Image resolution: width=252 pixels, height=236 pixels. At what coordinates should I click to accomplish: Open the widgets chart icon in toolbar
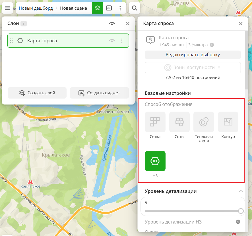(x=109, y=8)
